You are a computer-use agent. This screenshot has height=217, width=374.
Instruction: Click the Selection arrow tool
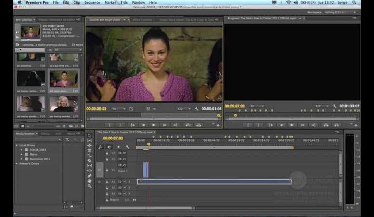[x=89, y=135]
